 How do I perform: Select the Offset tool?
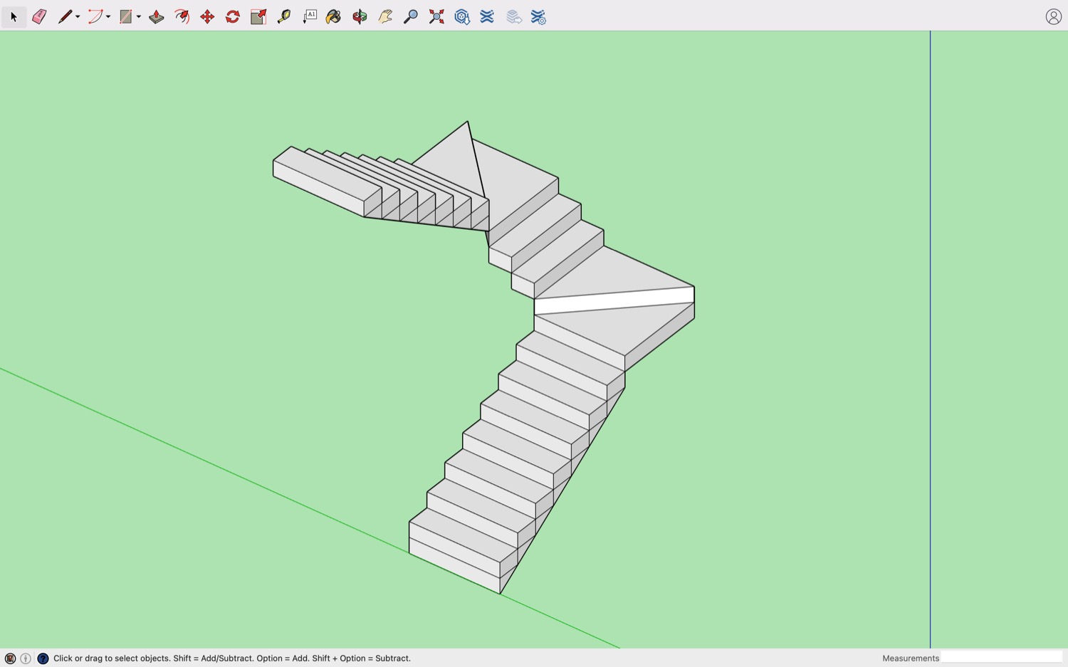point(182,16)
